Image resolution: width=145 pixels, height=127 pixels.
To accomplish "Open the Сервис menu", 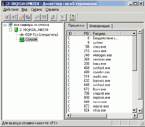I will click(x=37, y=10).
